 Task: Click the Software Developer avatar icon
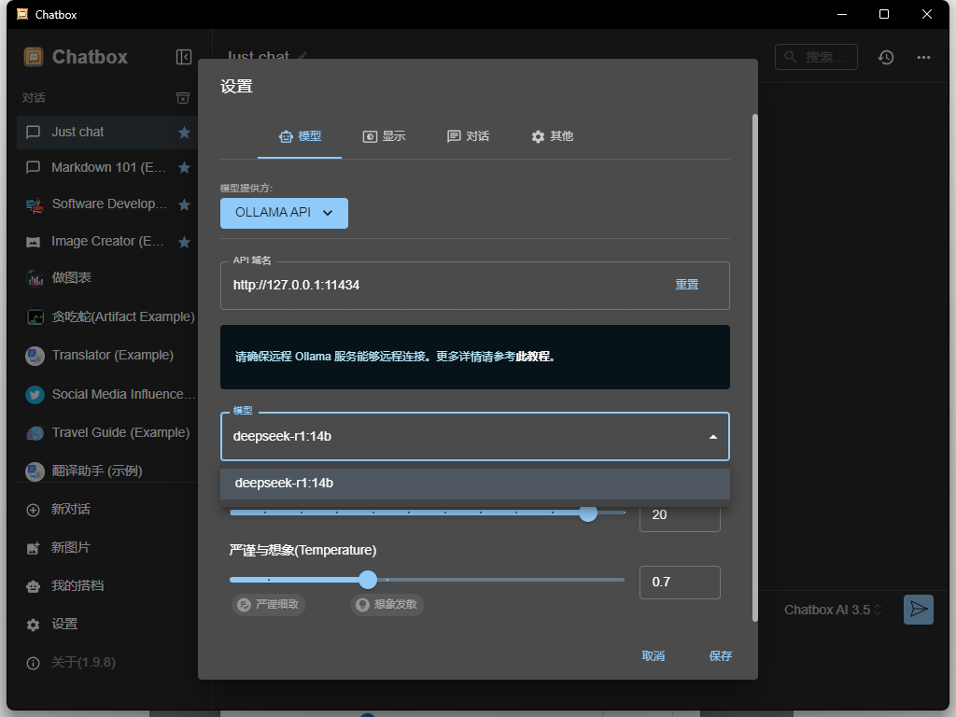tap(35, 204)
